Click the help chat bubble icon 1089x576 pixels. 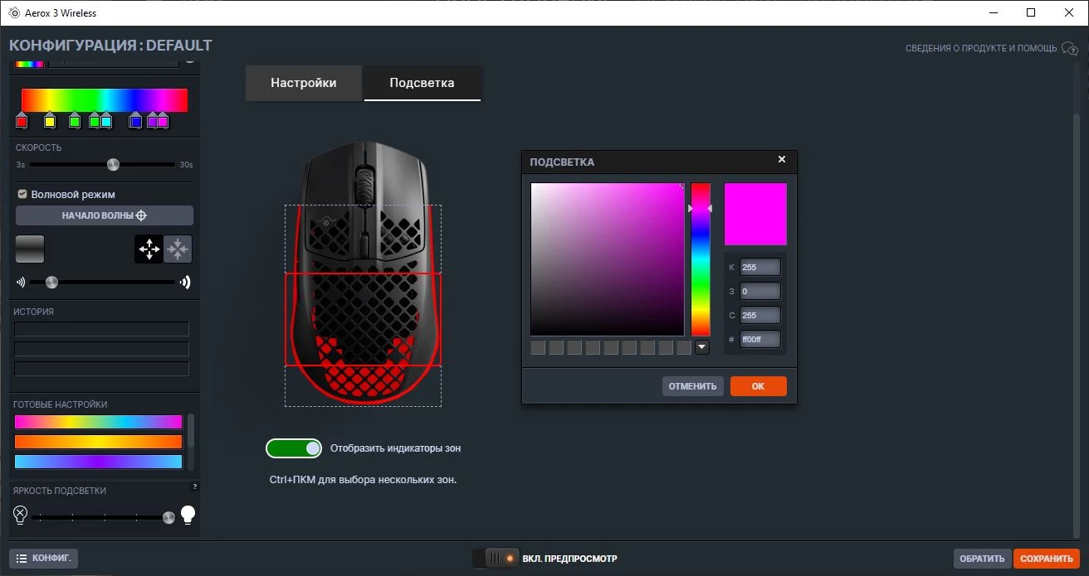click(1069, 48)
